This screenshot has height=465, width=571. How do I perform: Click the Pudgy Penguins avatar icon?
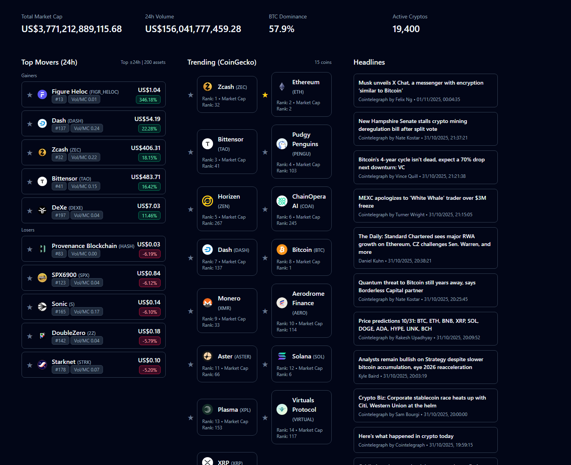point(282,144)
